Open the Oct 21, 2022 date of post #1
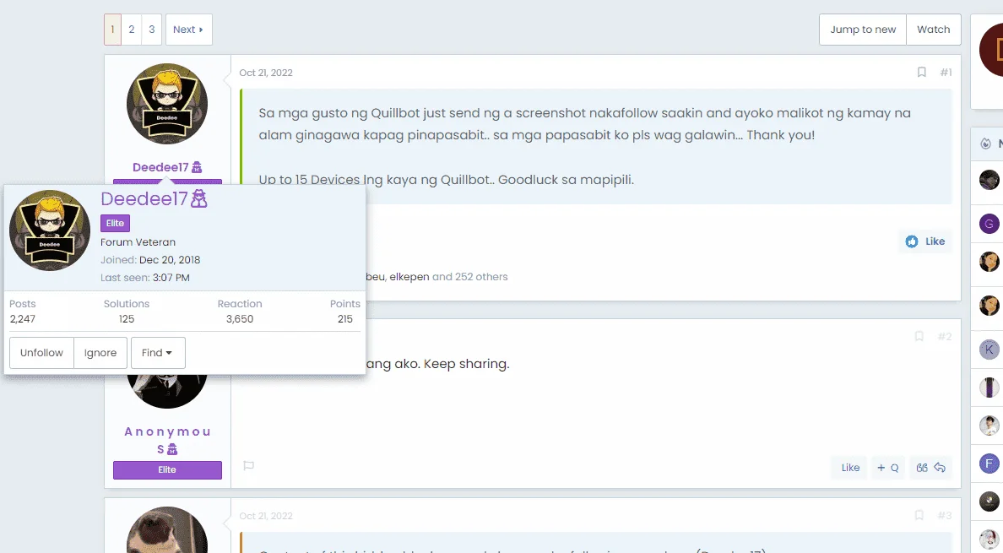Image resolution: width=1003 pixels, height=553 pixels. pyautogui.click(x=265, y=73)
